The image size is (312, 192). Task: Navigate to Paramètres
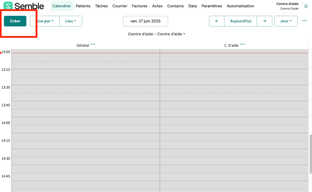tap(211, 6)
